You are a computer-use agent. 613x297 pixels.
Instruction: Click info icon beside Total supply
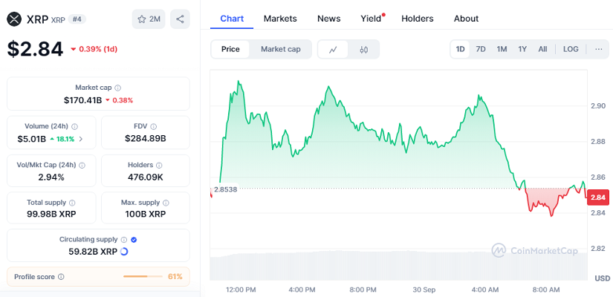(72, 203)
